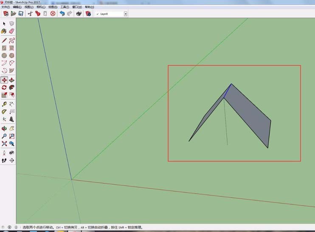Pick the Circle drawing tool
The height and width of the screenshot is (232, 315).
[x=4, y=56]
